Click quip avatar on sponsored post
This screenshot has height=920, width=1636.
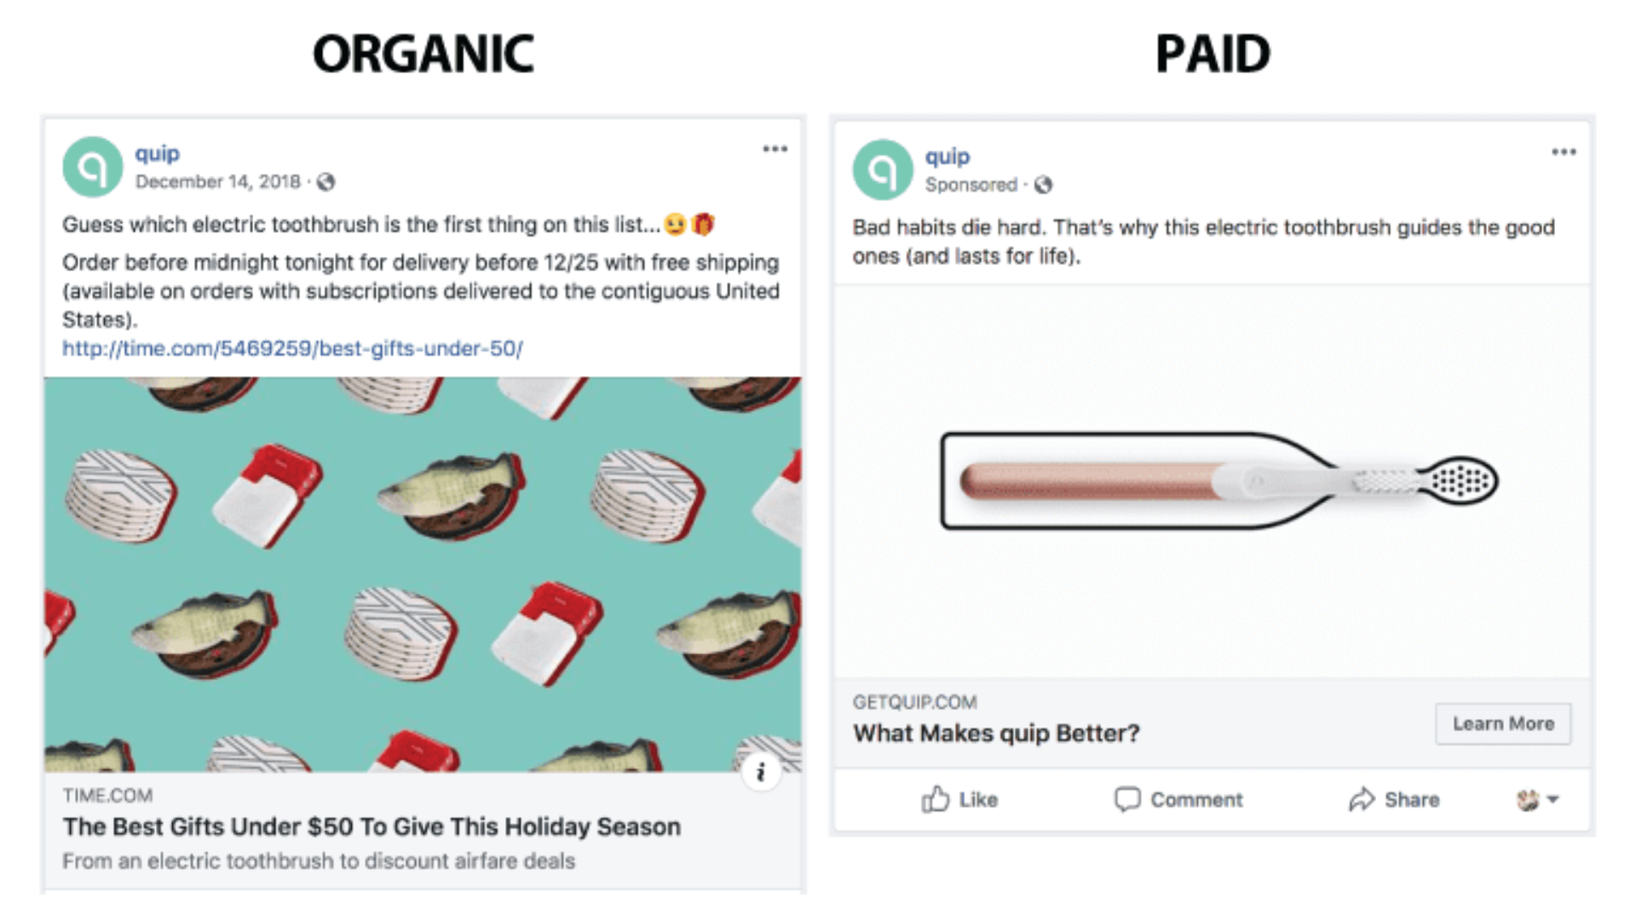click(883, 170)
